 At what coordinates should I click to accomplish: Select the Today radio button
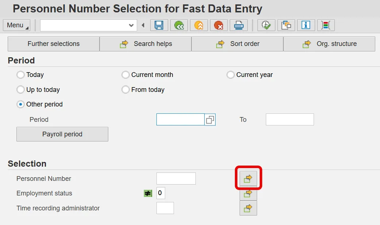tap(21, 75)
